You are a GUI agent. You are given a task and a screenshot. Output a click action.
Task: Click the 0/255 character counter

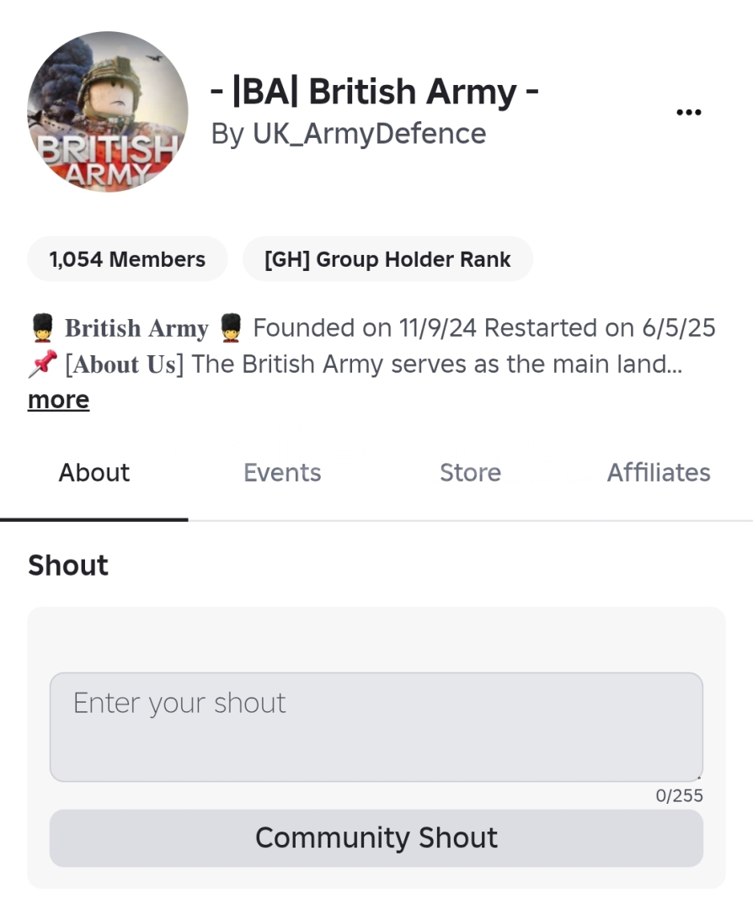click(x=679, y=796)
